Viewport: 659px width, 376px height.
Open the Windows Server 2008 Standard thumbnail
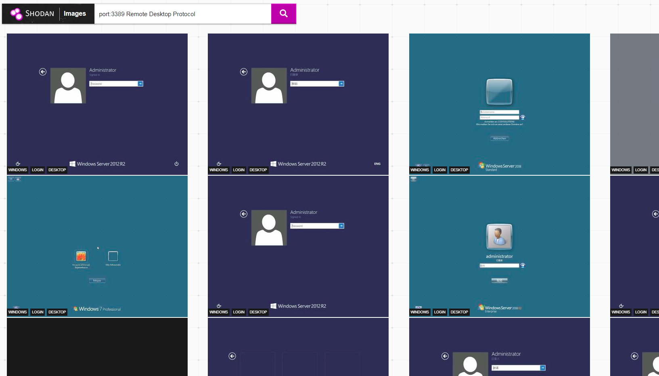click(500, 104)
